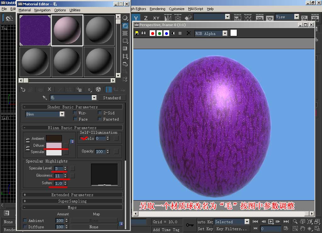Toggle the Show End Result icon
322x233 pixels.
coord(108,89)
